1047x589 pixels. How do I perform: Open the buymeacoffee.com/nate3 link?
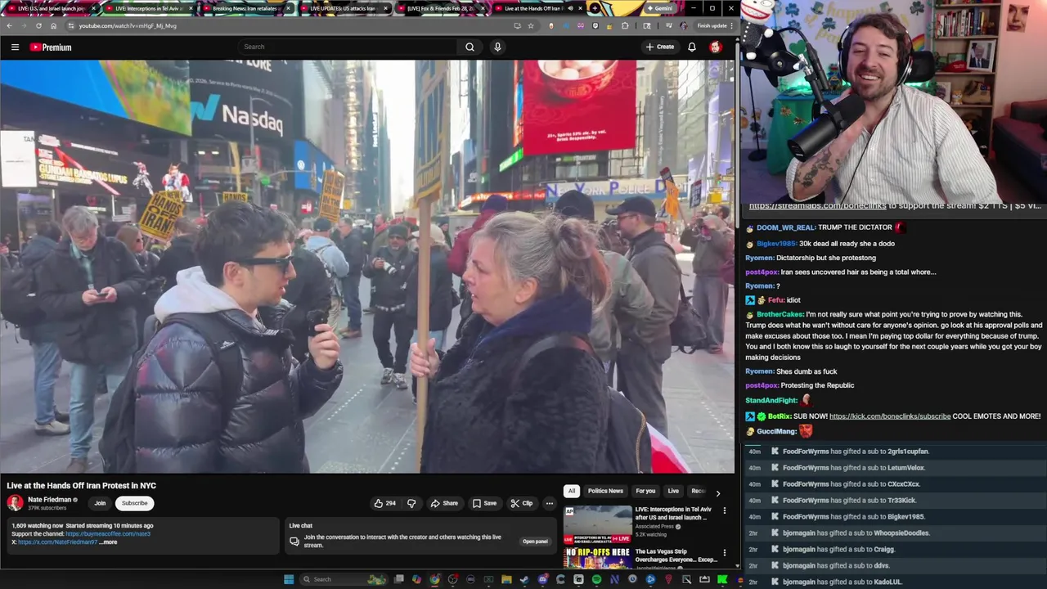108,533
